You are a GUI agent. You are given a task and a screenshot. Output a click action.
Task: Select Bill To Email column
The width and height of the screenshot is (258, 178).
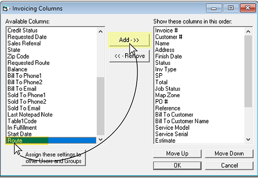[x=52, y=89]
